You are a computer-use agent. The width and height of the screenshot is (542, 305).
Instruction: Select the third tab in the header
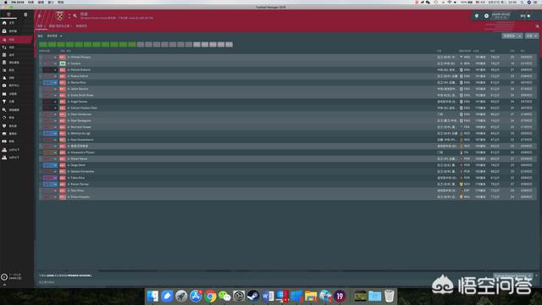[81, 26]
